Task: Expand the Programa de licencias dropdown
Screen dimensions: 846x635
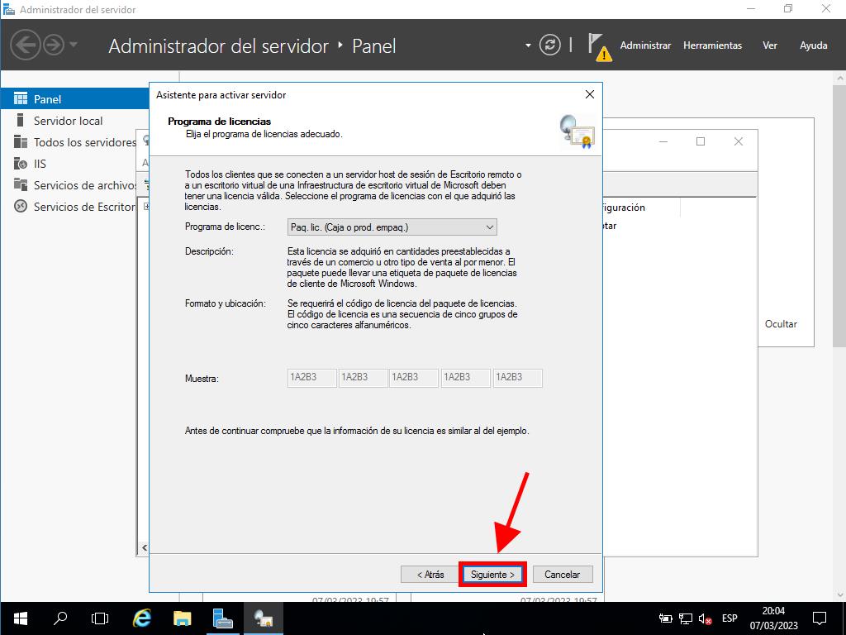Action: coord(392,227)
